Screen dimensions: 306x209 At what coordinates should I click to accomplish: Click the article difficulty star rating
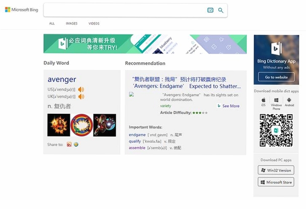tap(200, 113)
